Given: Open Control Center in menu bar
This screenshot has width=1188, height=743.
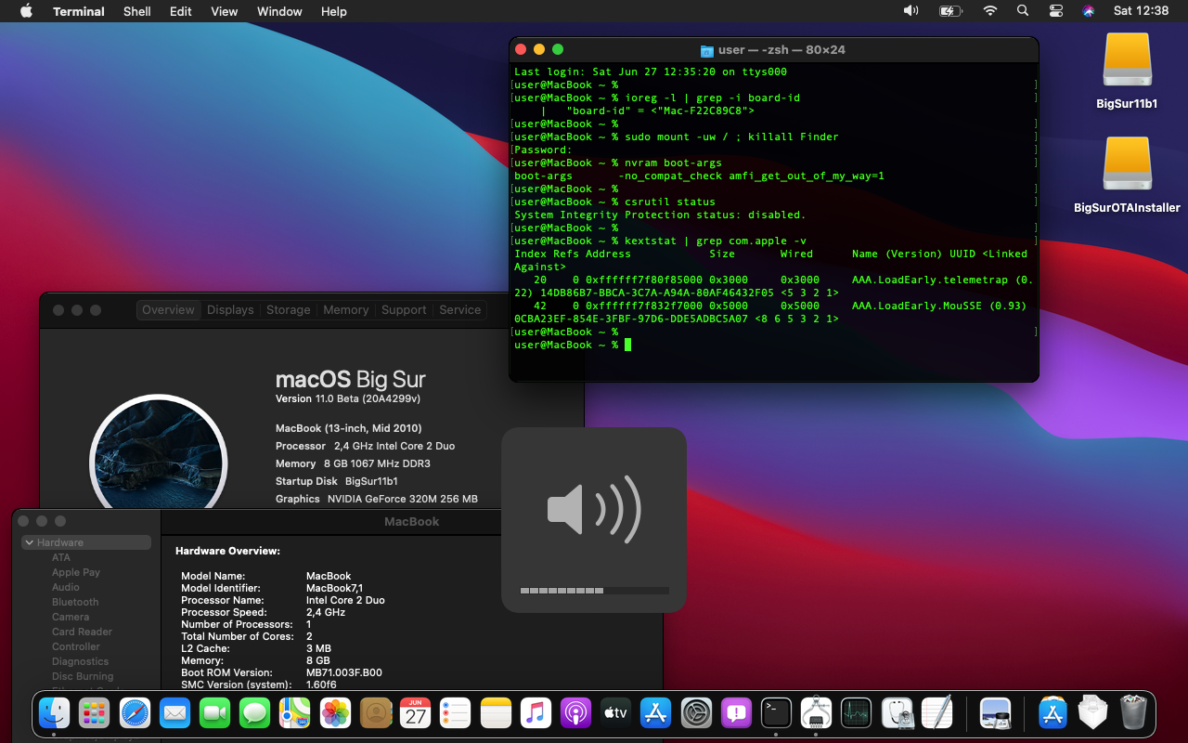Looking at the screenshot, I should (x=1055, y=11).
